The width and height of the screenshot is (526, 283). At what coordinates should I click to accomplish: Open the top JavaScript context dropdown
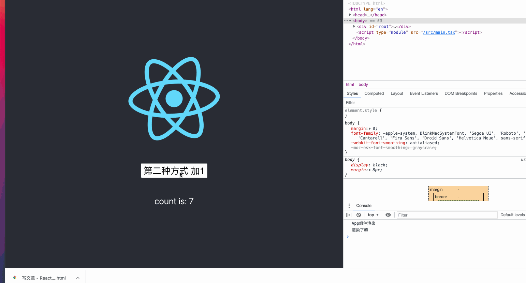373,215
